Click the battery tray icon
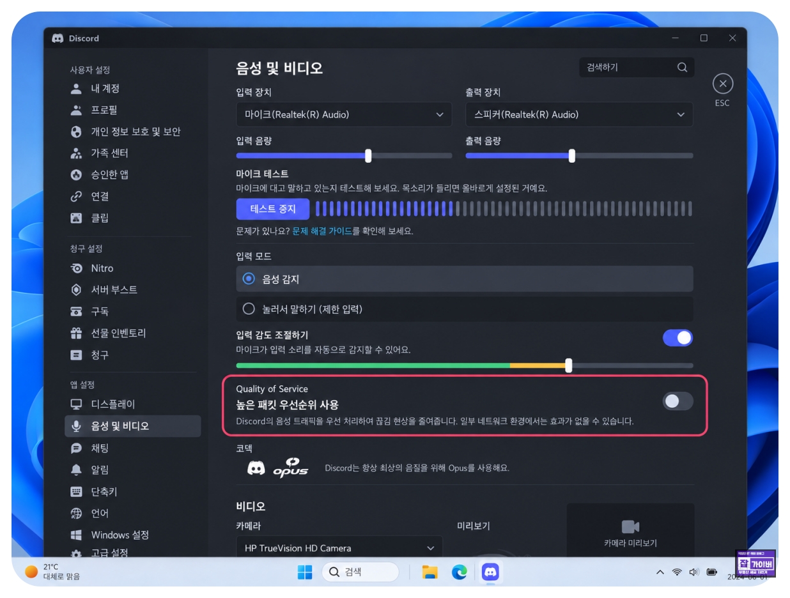 click(x=712, y=572)
